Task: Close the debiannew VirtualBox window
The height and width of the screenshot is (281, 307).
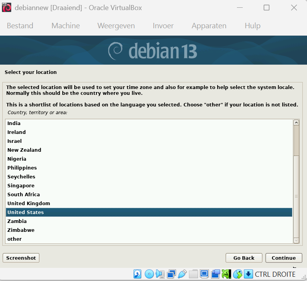Action: 294,8
